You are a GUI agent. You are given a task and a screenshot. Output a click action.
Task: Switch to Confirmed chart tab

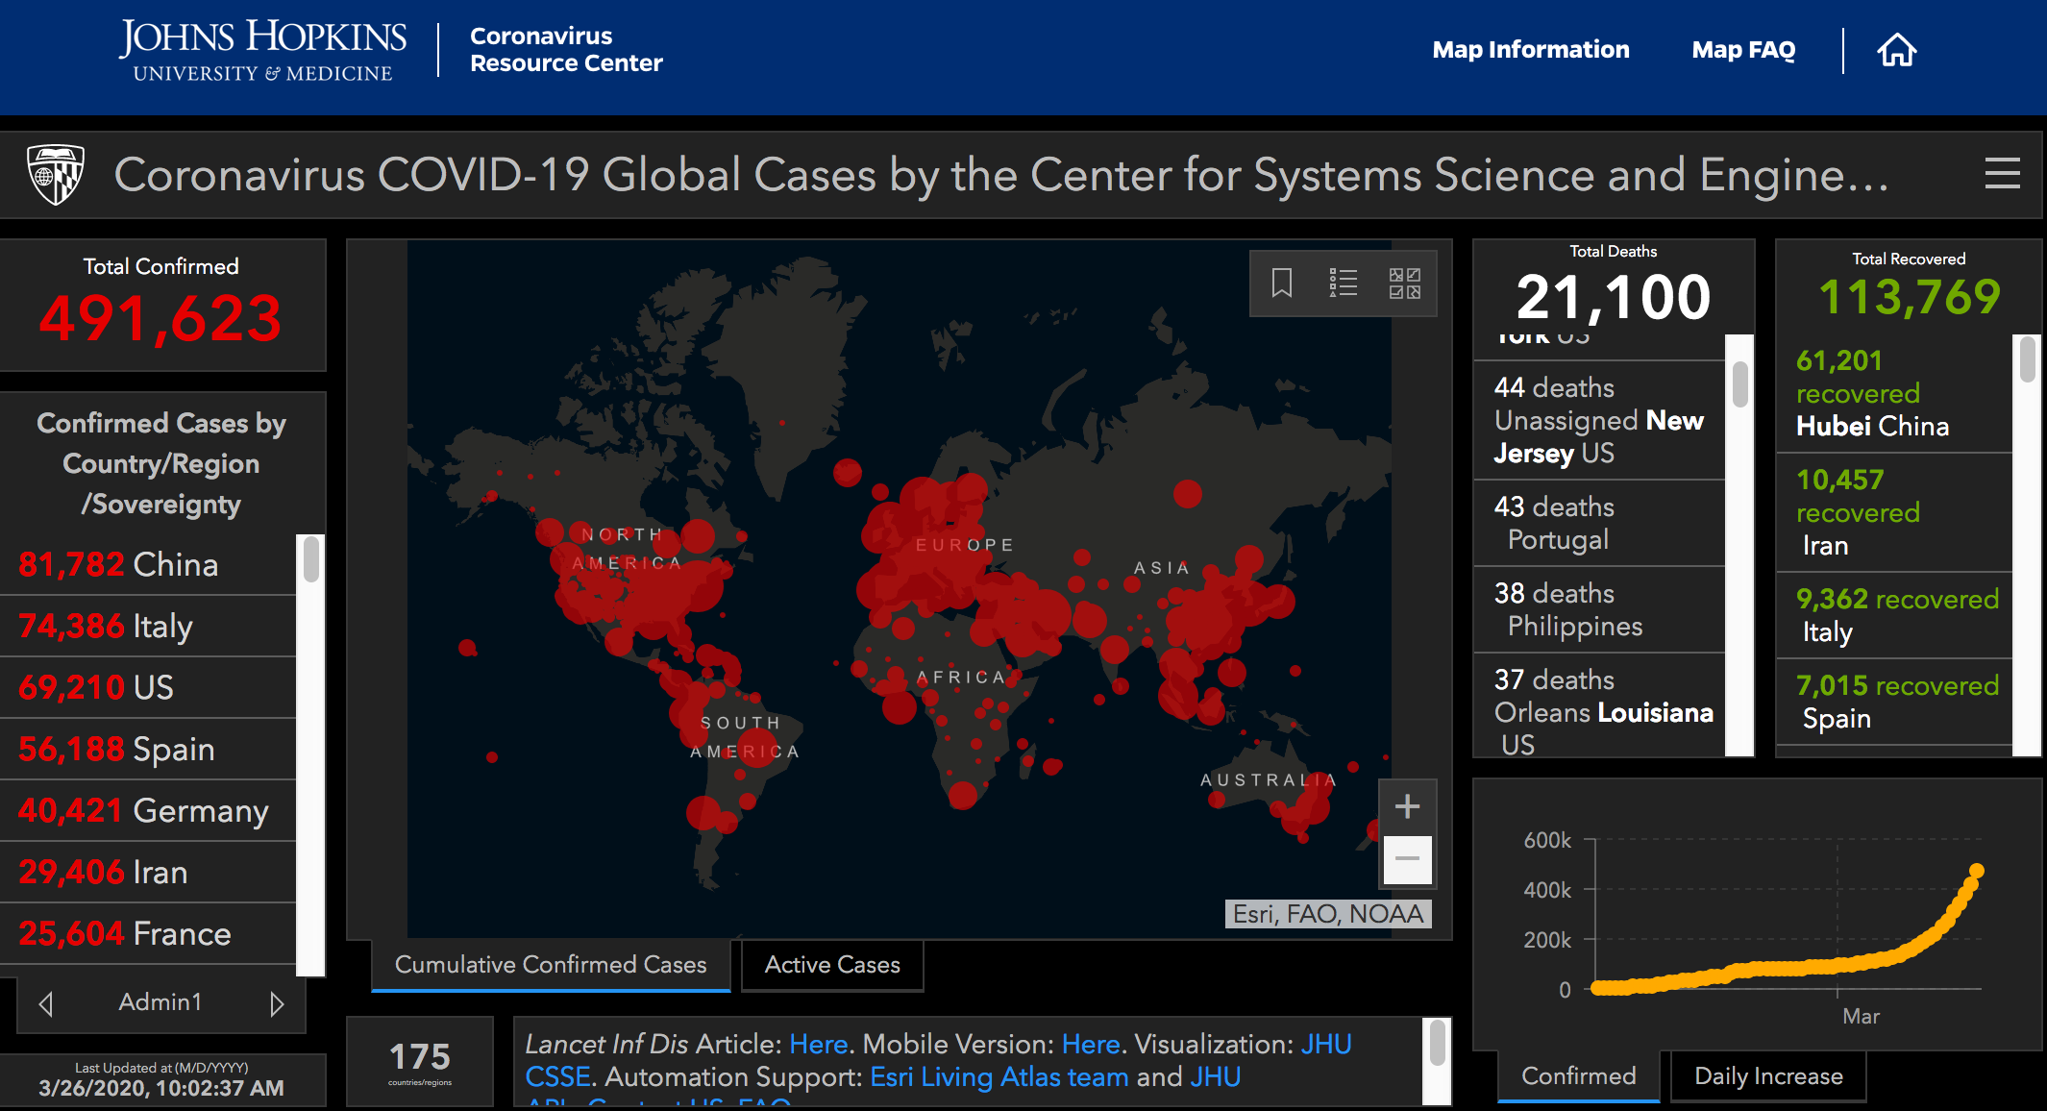point(1578,1076)
